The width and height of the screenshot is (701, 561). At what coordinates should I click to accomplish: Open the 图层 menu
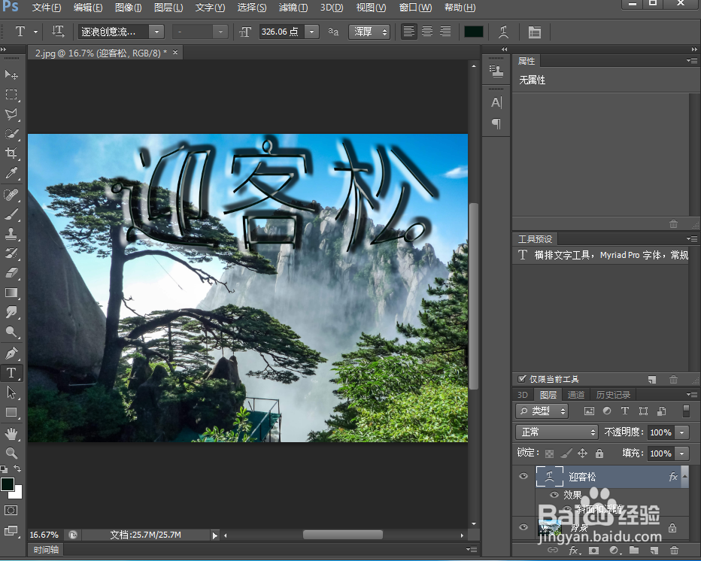pos(168,8)
